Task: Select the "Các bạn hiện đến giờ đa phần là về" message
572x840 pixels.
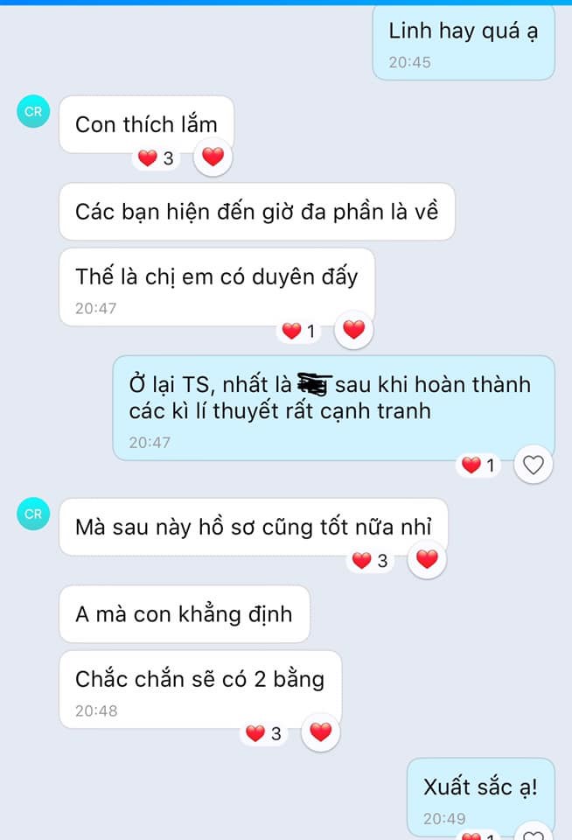Action: [x=257, y=212]
